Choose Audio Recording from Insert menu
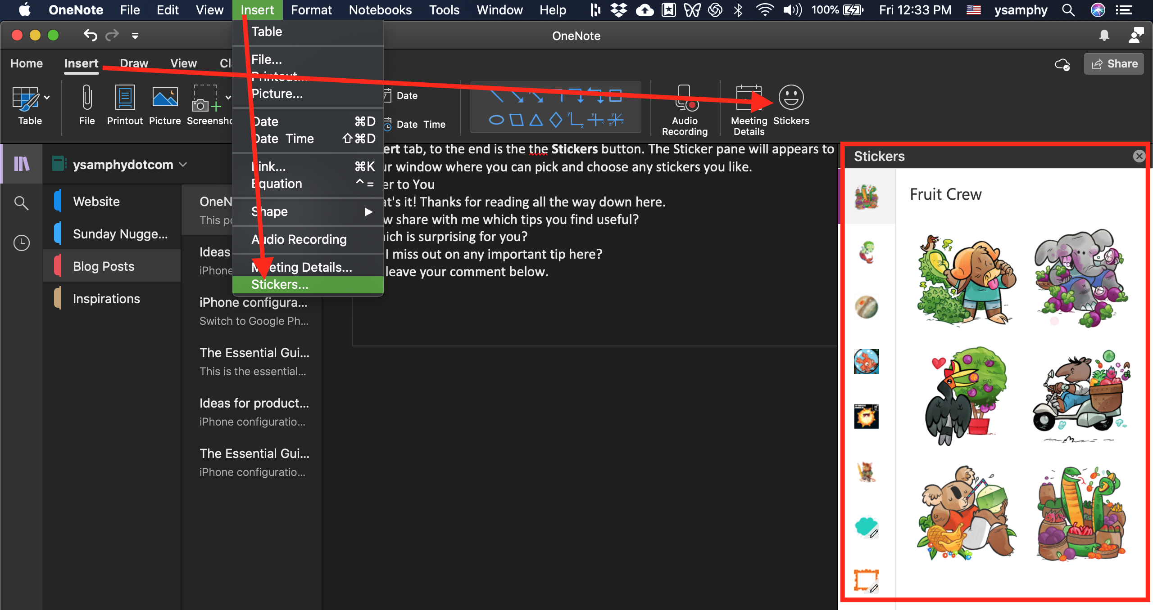 click(x=308, y=239)
